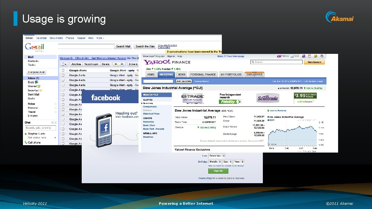Screen dimensions: 372x209
Task: Open the EXCLUSIVES tab
Action: tap(254, 75)
